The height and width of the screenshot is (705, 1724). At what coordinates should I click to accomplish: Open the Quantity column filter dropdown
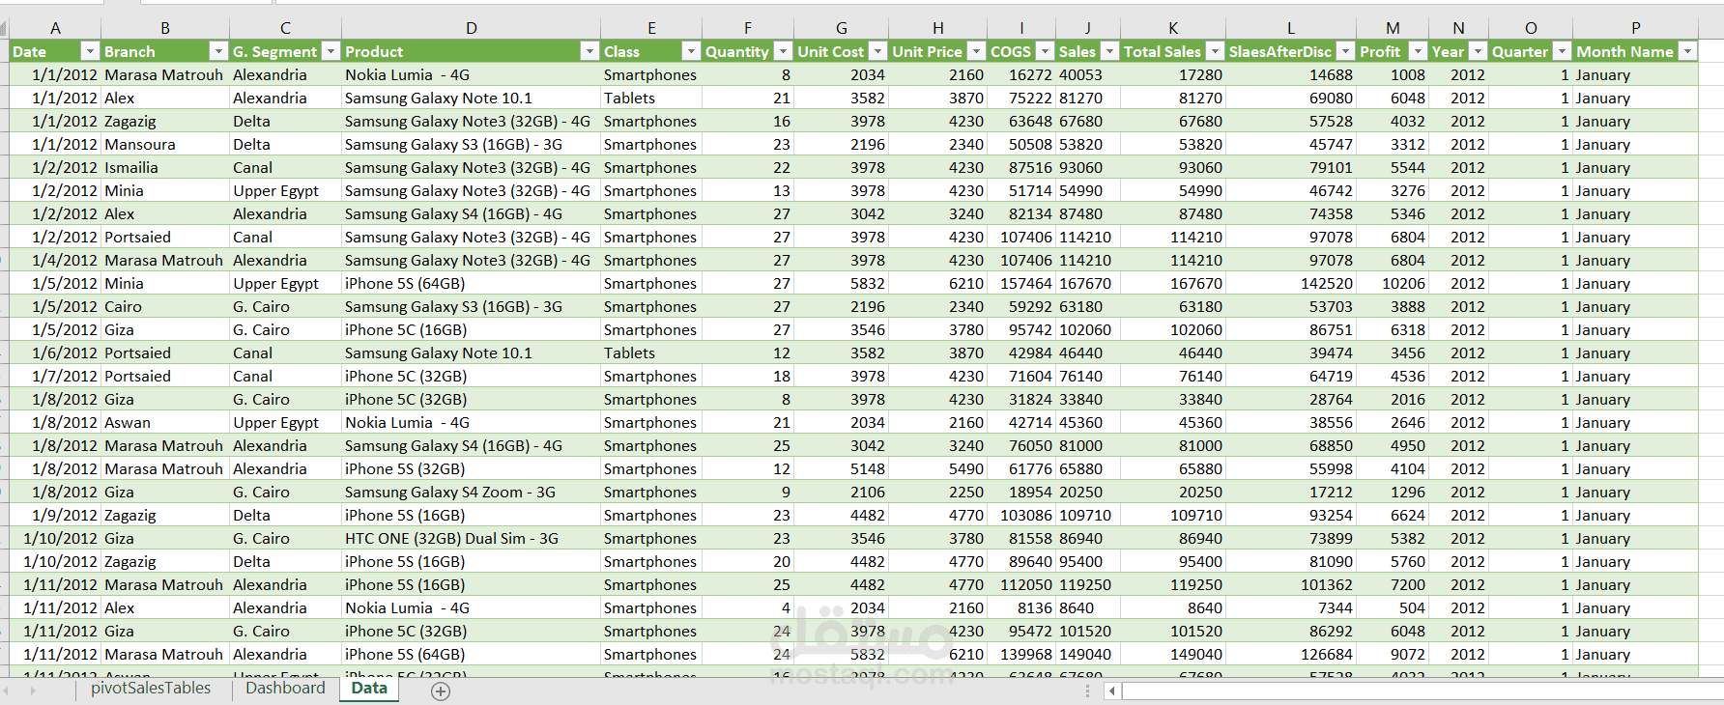[x=781, y=51]
